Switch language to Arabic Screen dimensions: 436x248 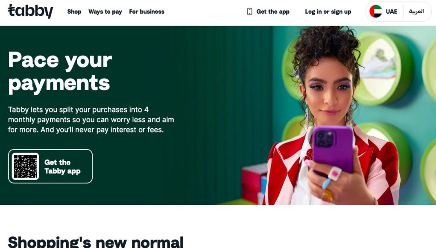point(416,12)
